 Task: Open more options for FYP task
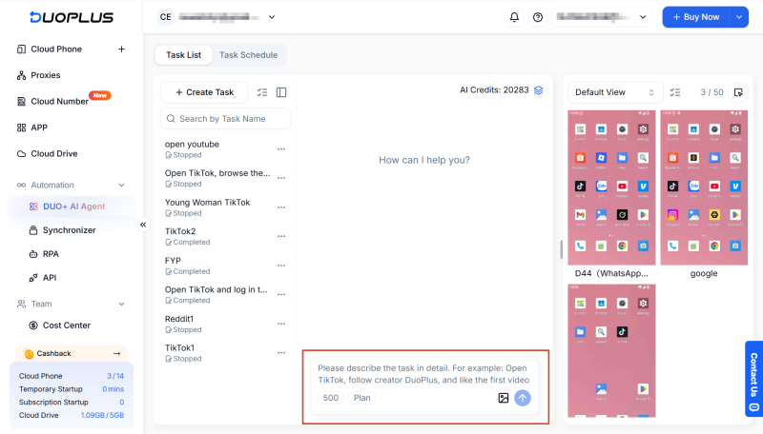281,266
